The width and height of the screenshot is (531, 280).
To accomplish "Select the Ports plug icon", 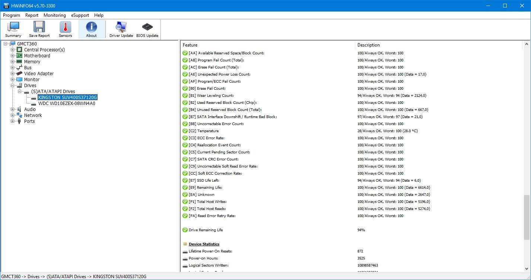I will [20, 121].
